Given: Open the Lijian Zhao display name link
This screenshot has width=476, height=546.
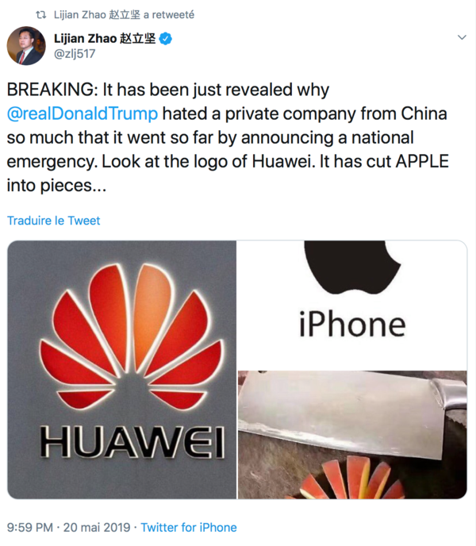Looking at the screenshot, I should [x=105, y=39].
